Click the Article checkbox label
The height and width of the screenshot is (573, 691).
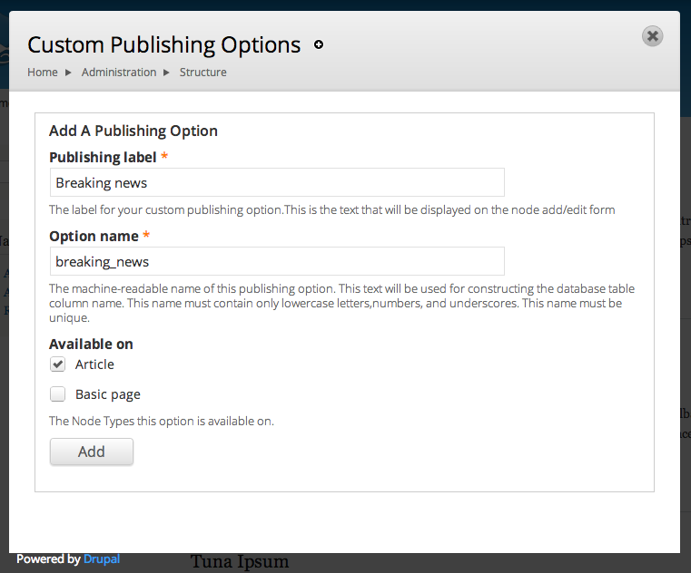tap(94, 364)
